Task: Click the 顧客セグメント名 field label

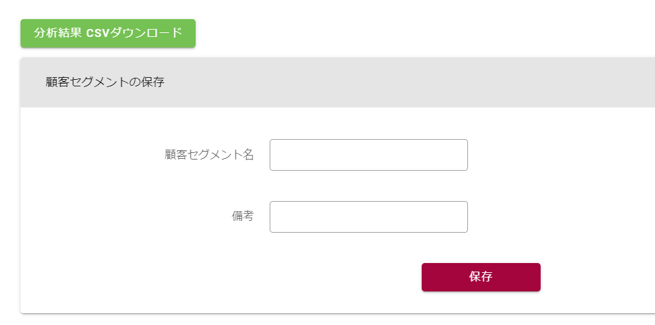Action: click(x=209, y=155)
